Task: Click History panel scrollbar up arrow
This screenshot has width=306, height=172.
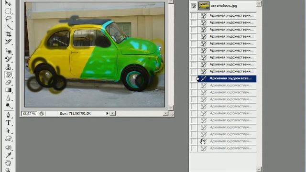Action: [x=259, y=3]
